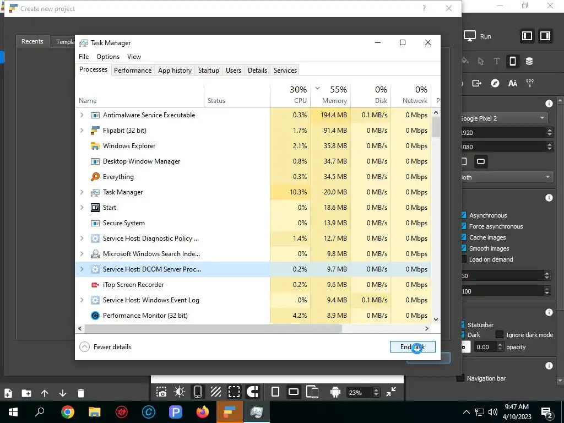Click the trash delete icon

click(x=81, y=393)
